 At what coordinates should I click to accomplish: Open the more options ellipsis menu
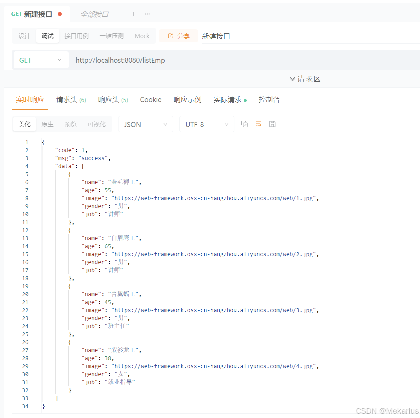(x=147, y=14)
